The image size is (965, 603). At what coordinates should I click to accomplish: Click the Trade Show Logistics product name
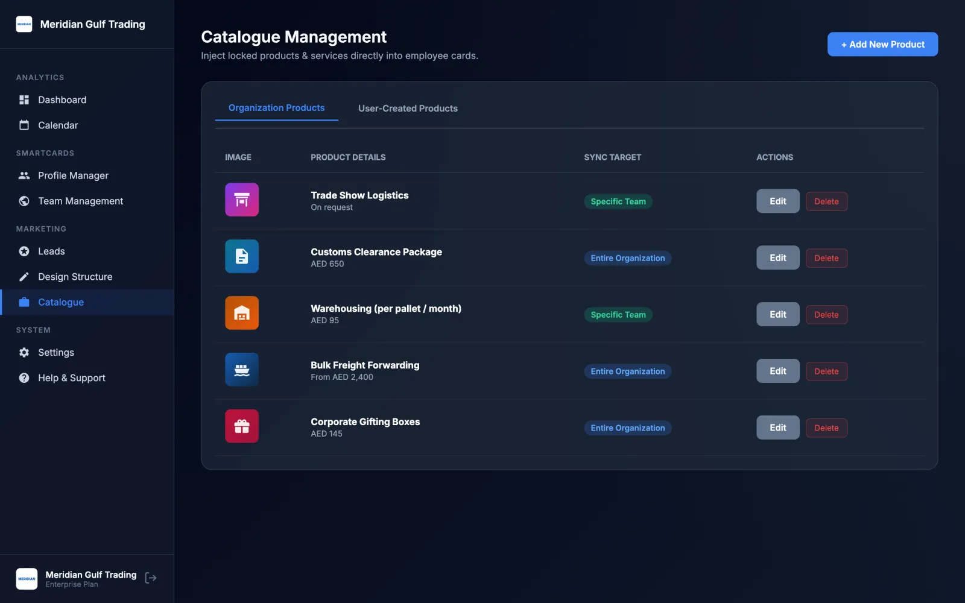[359, 195]
